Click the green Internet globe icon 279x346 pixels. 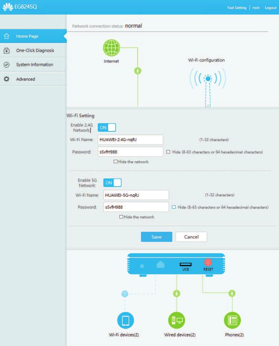point(112,48)
